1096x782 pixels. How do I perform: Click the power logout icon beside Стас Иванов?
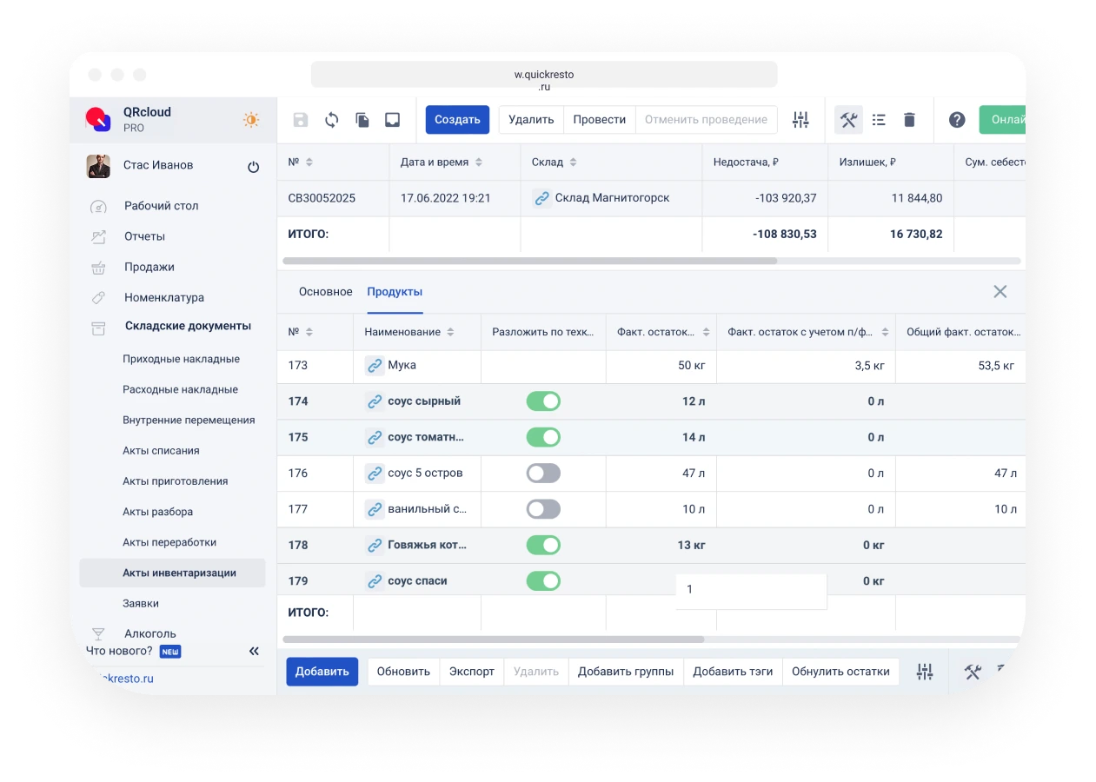(254, 167)
